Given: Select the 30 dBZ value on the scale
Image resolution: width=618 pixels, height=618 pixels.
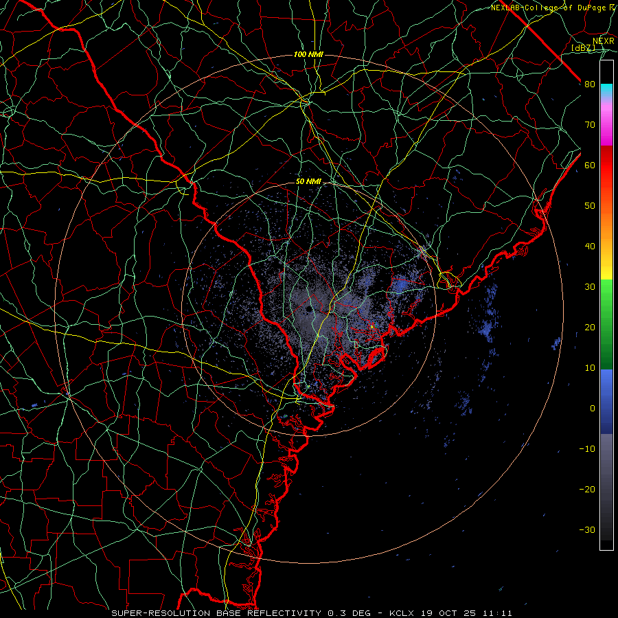Looking at the screenshot, I should pyautogui.click(x=590, y=287).
